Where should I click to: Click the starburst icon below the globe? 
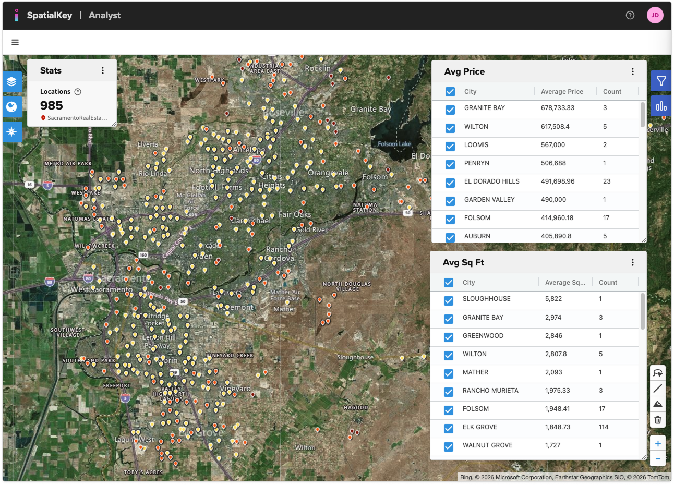(x=12, y=132)
